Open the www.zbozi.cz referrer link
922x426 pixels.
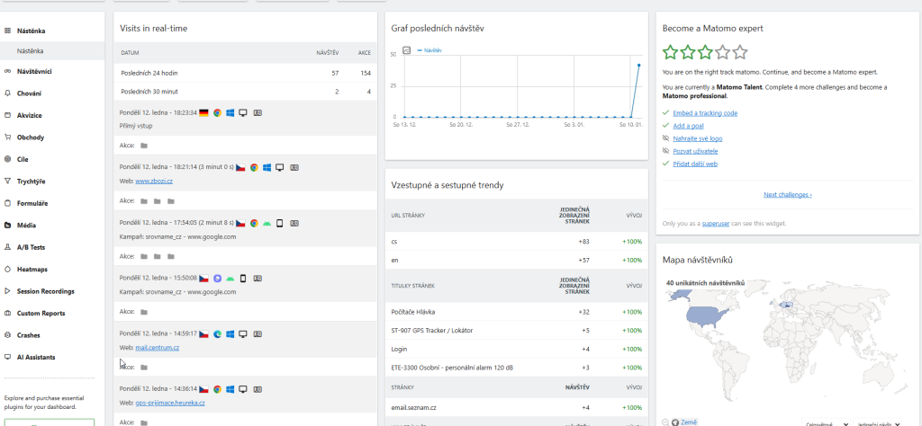point(154,181)
